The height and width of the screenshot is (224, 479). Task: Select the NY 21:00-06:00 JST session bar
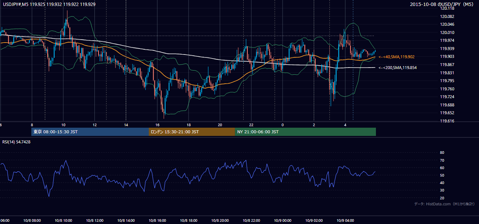point(305,132)
